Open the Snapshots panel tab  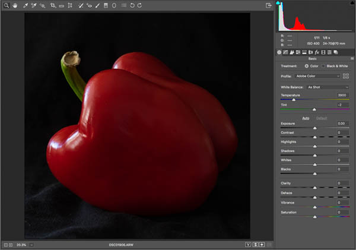point(336,52)
